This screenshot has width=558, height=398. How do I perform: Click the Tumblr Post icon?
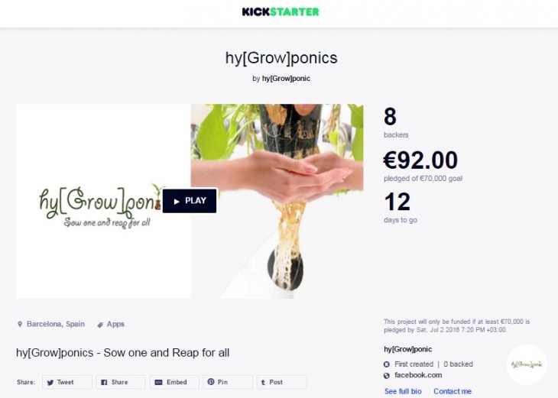click(x=264, y=383)
